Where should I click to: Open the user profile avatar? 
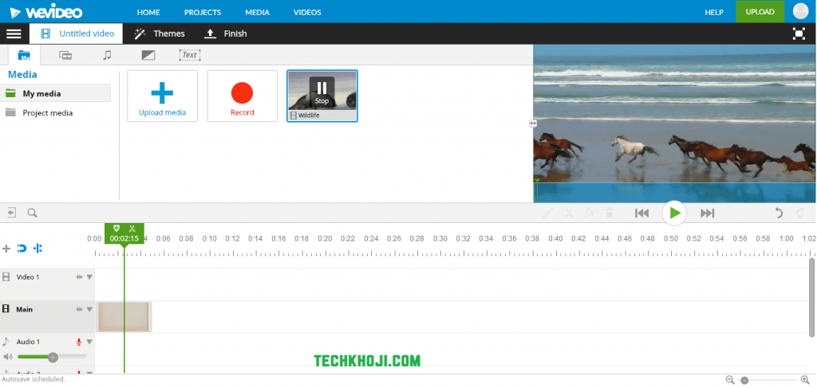[800, 11]
